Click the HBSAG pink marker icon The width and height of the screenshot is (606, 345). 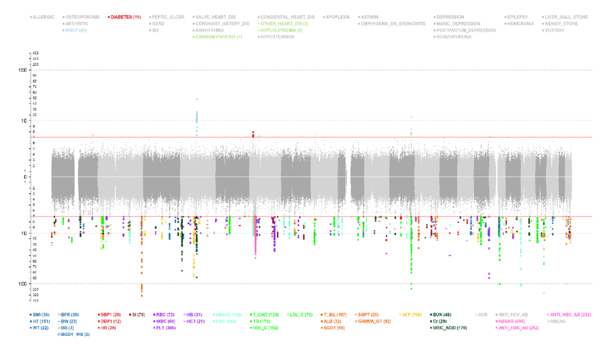pos(497,321)
